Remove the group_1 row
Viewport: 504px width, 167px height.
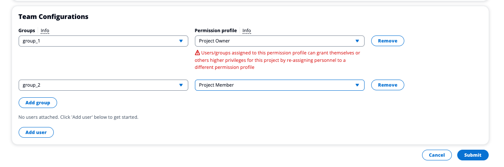387,41
